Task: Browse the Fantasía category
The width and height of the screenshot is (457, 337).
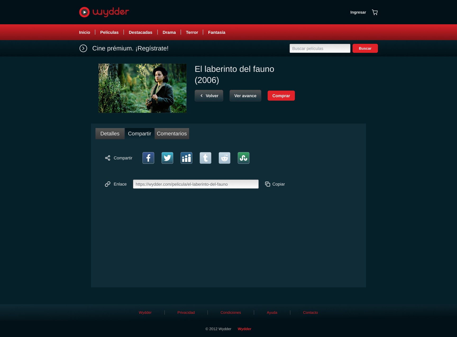Action: (217, 32)
